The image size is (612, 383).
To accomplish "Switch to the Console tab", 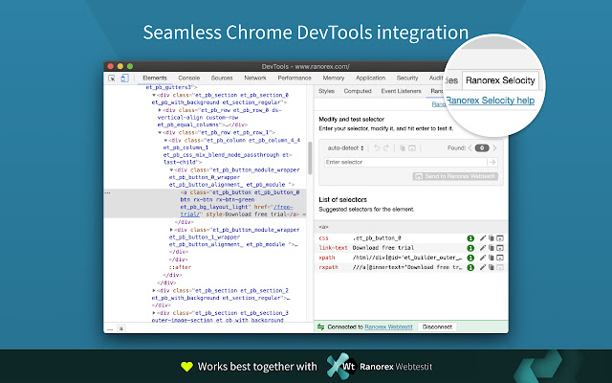I will (189, 79).
